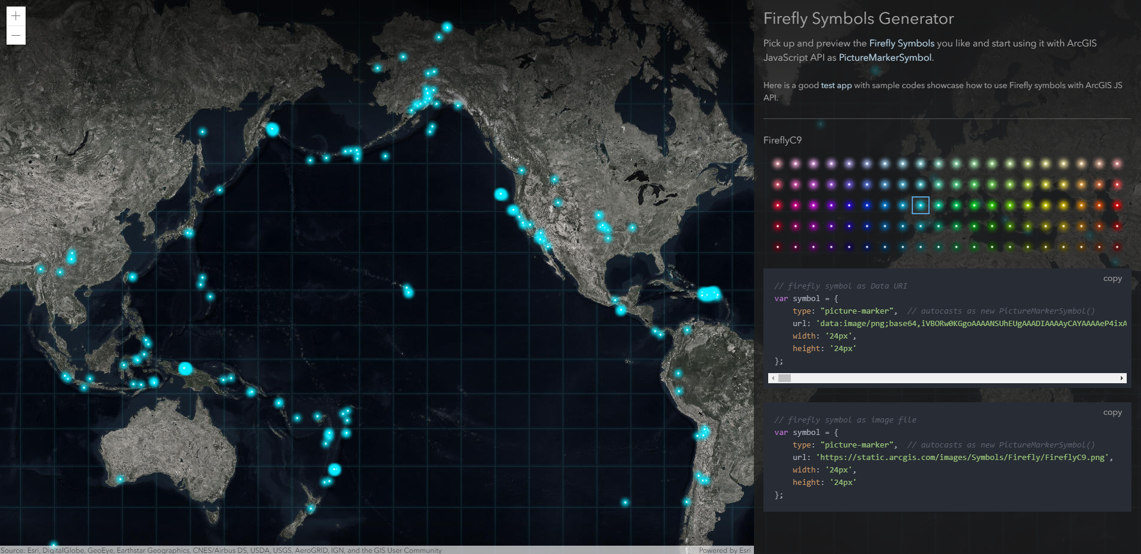Select the fourth-row cyan symbol below the selection

921,226
